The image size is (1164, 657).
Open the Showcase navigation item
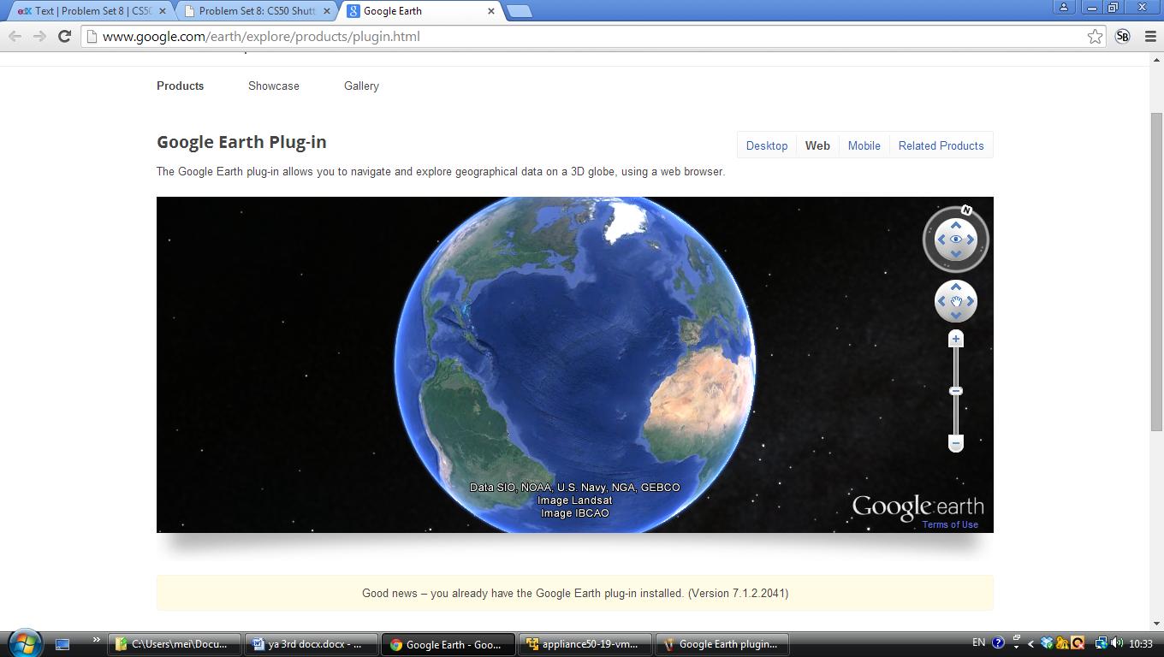click(x=274, y=86)
